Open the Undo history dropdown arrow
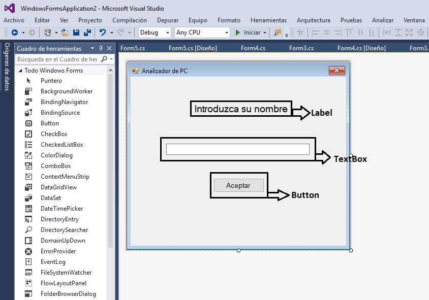This screenshot has height=300, width=429. pyautogui.click(x=112, y=33)
